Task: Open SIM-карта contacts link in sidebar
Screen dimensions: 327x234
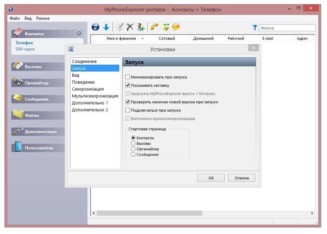Action: [x=25, y=49]
